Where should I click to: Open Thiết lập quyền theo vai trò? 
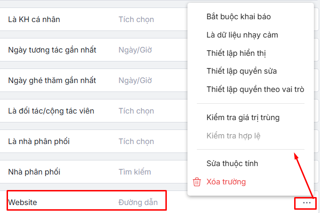tap(255, 90)
